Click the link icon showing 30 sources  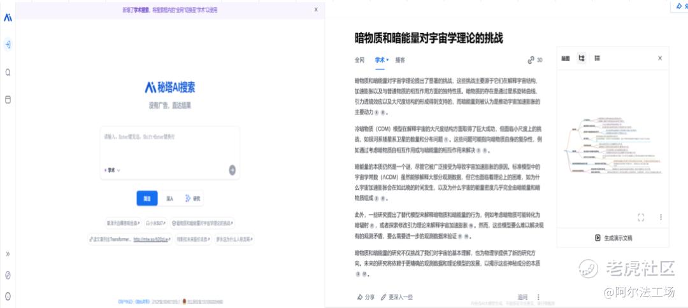coord(535,60)
